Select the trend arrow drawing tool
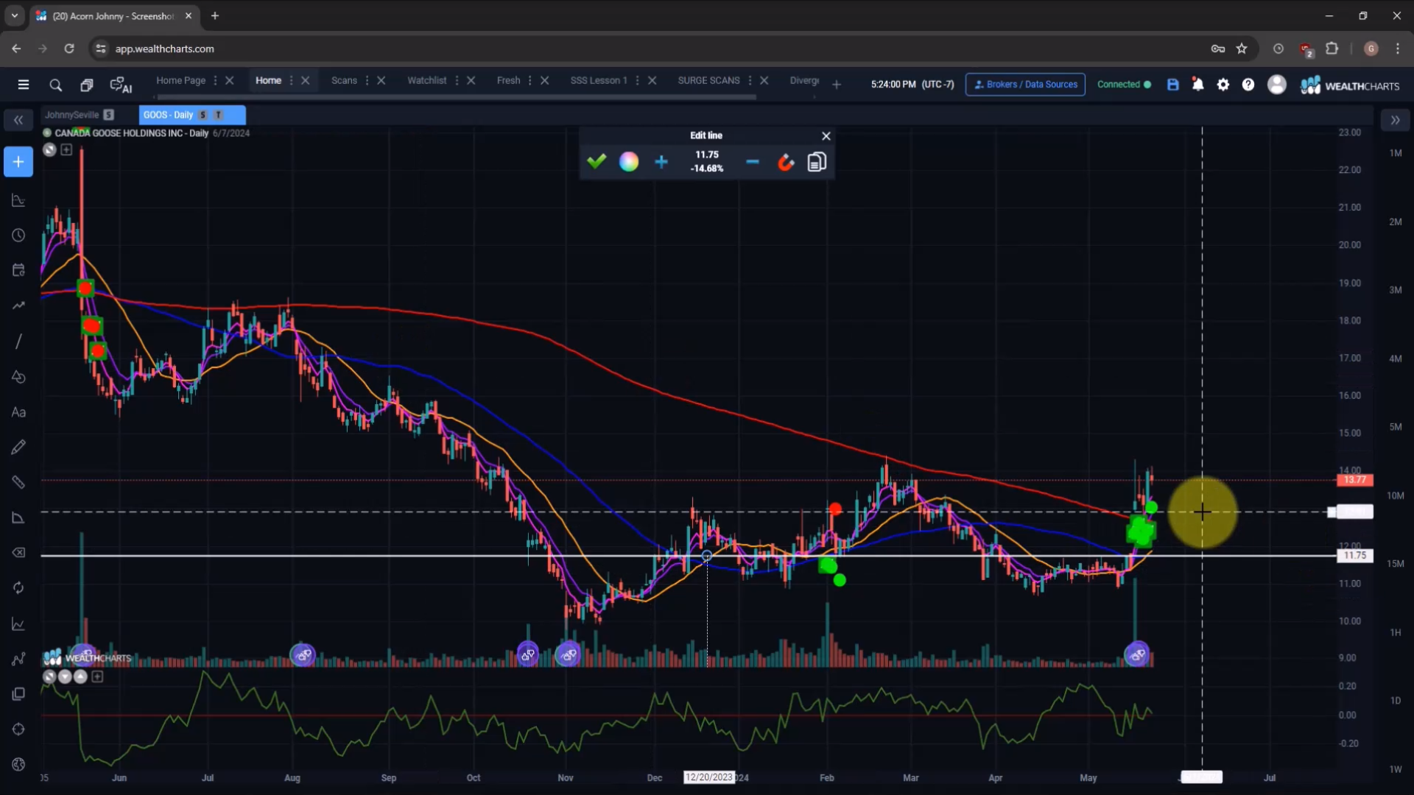Screen dimensions: 1414x795 click(x=18, y=305)
